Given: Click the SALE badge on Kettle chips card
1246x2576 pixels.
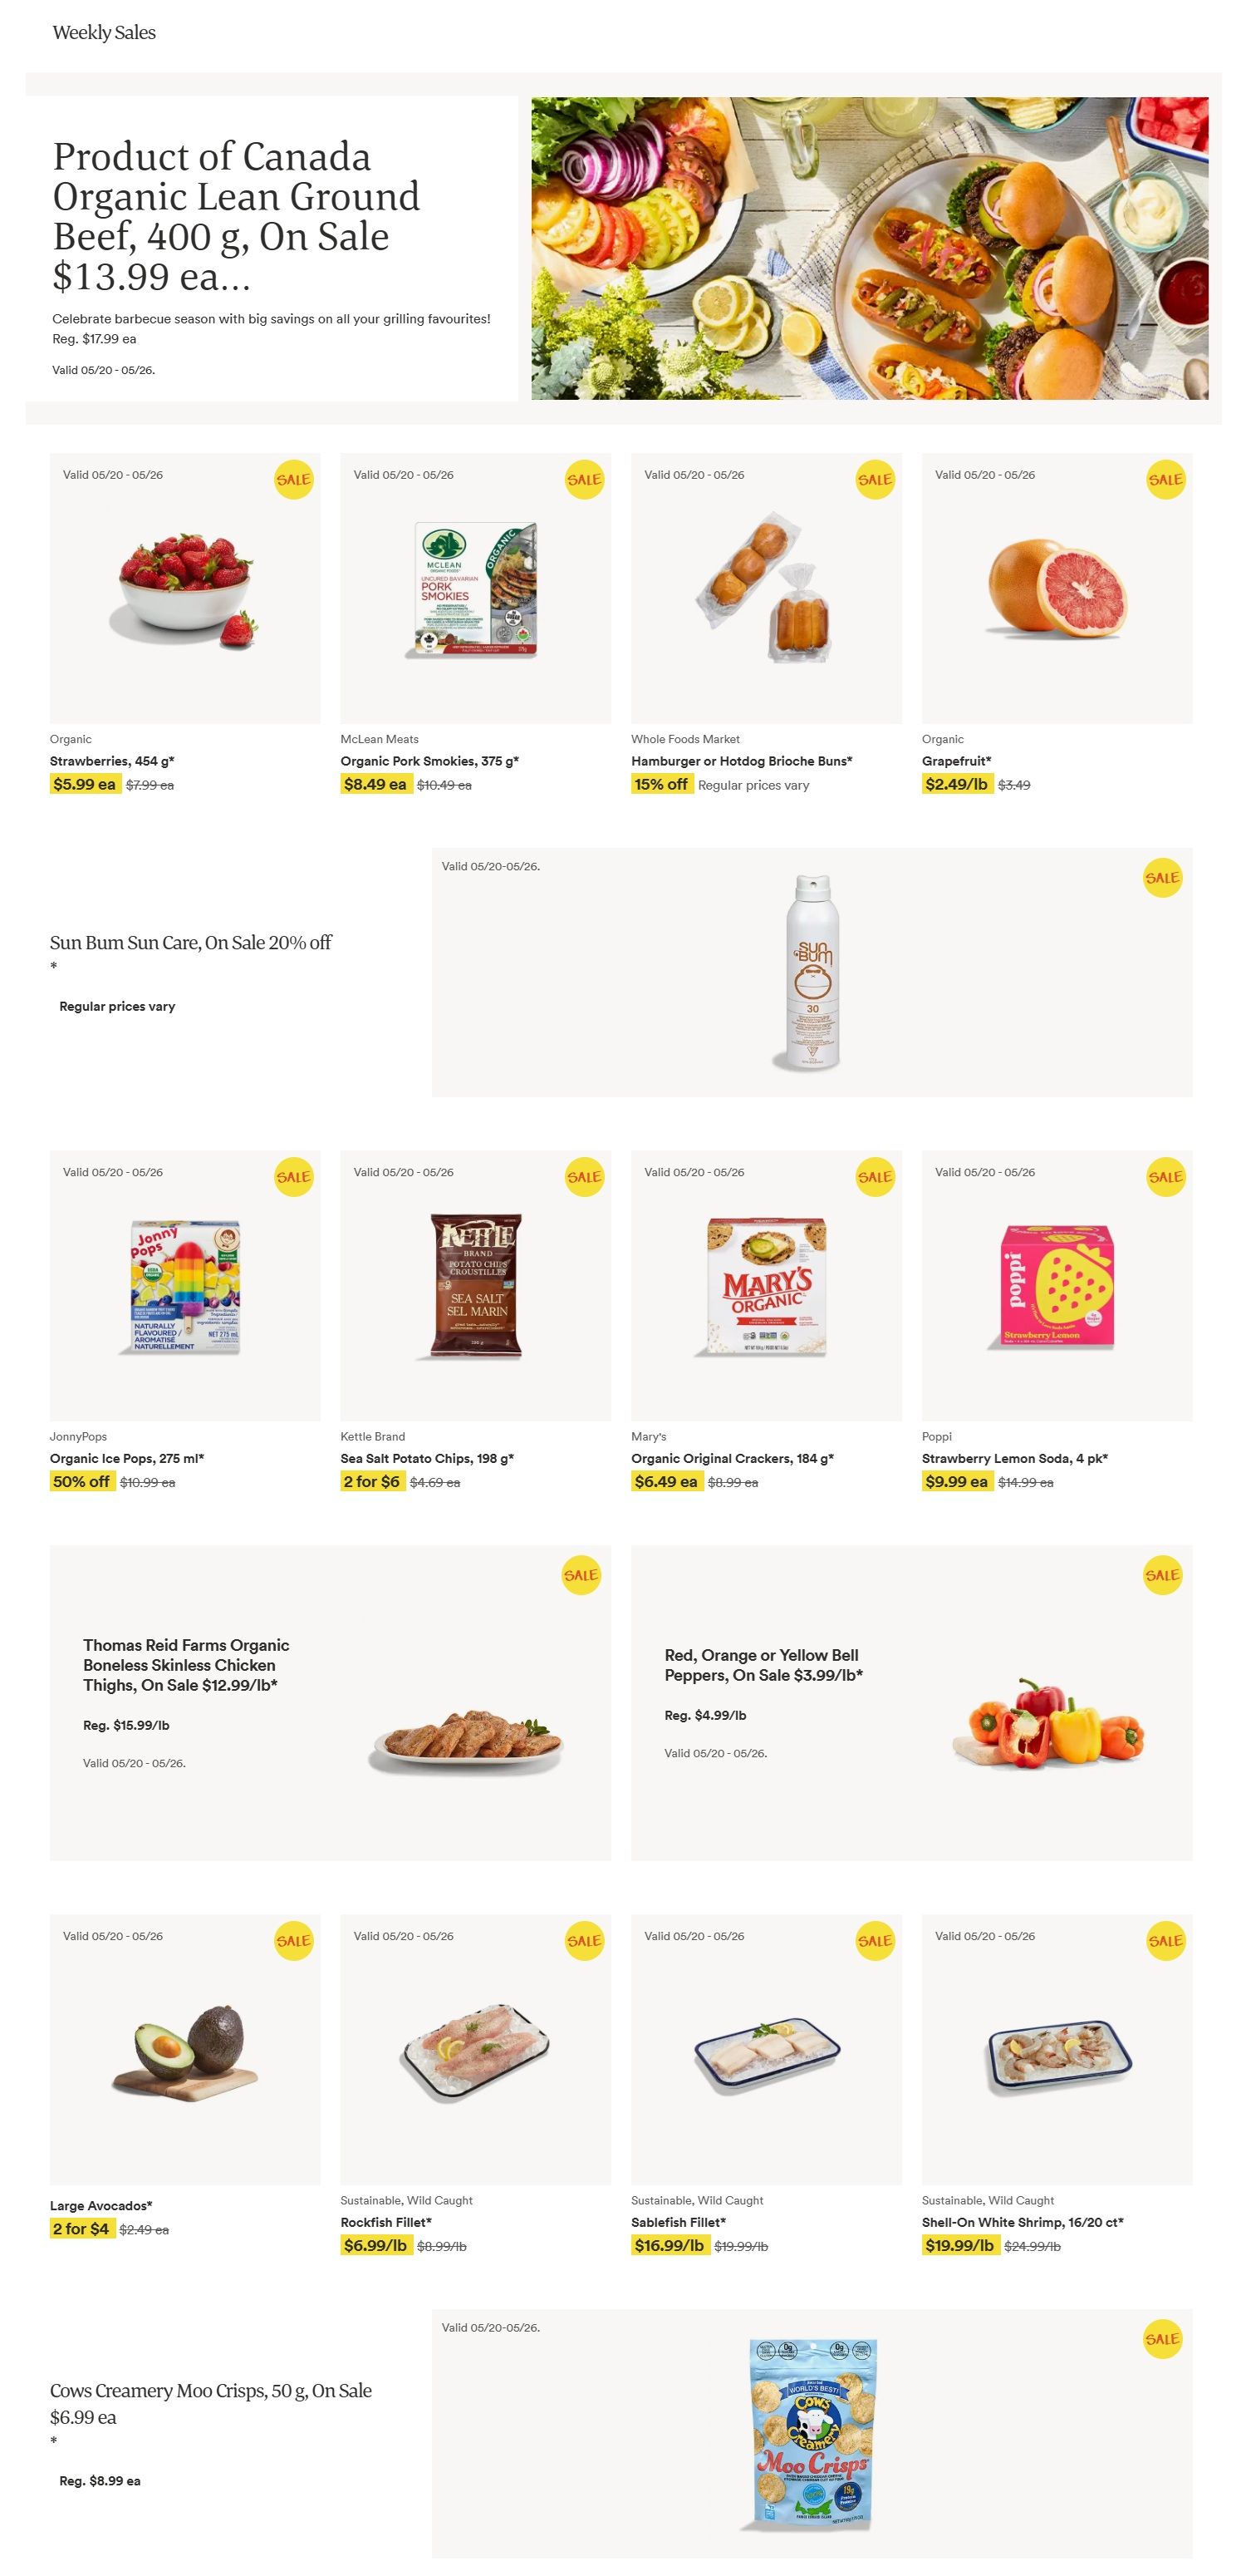Looking at the screenshot, I should 583,1177.
